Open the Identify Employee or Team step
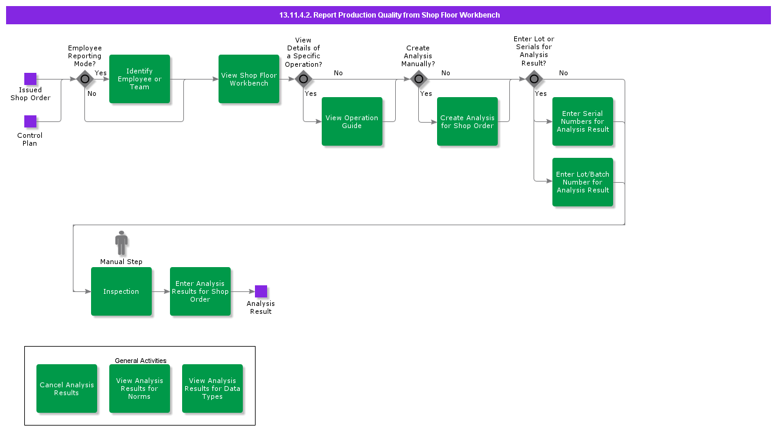The width and height of the screenshot is (777, 431). [140, 79]
